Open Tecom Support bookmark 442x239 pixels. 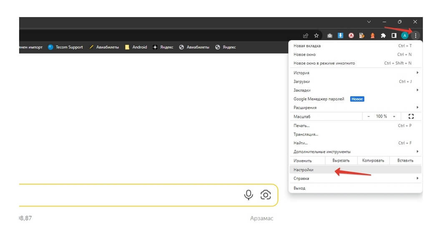point(65,47)
